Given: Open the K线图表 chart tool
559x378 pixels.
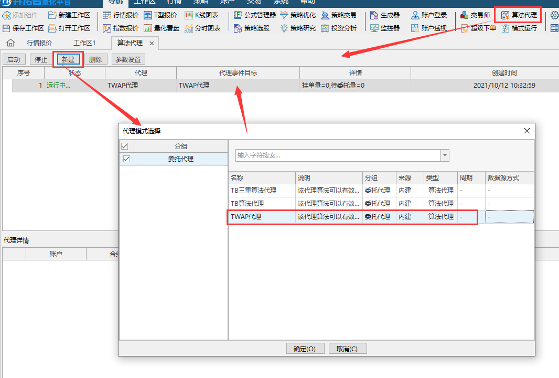Looking at the screenshot, I should (201, 15).
